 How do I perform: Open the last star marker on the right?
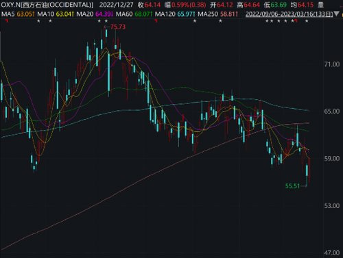307,21
